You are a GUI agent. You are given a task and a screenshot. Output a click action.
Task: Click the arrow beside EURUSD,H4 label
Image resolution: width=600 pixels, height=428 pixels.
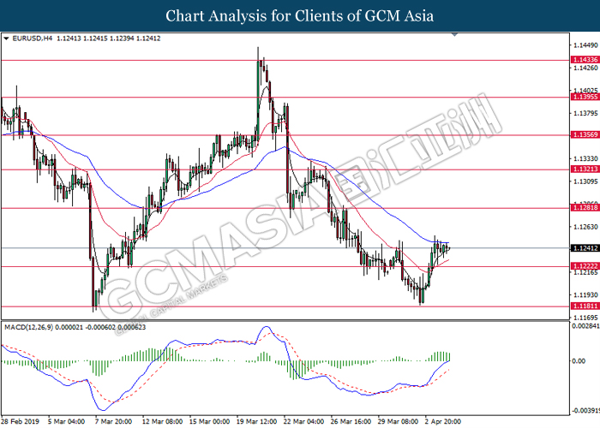6,39
